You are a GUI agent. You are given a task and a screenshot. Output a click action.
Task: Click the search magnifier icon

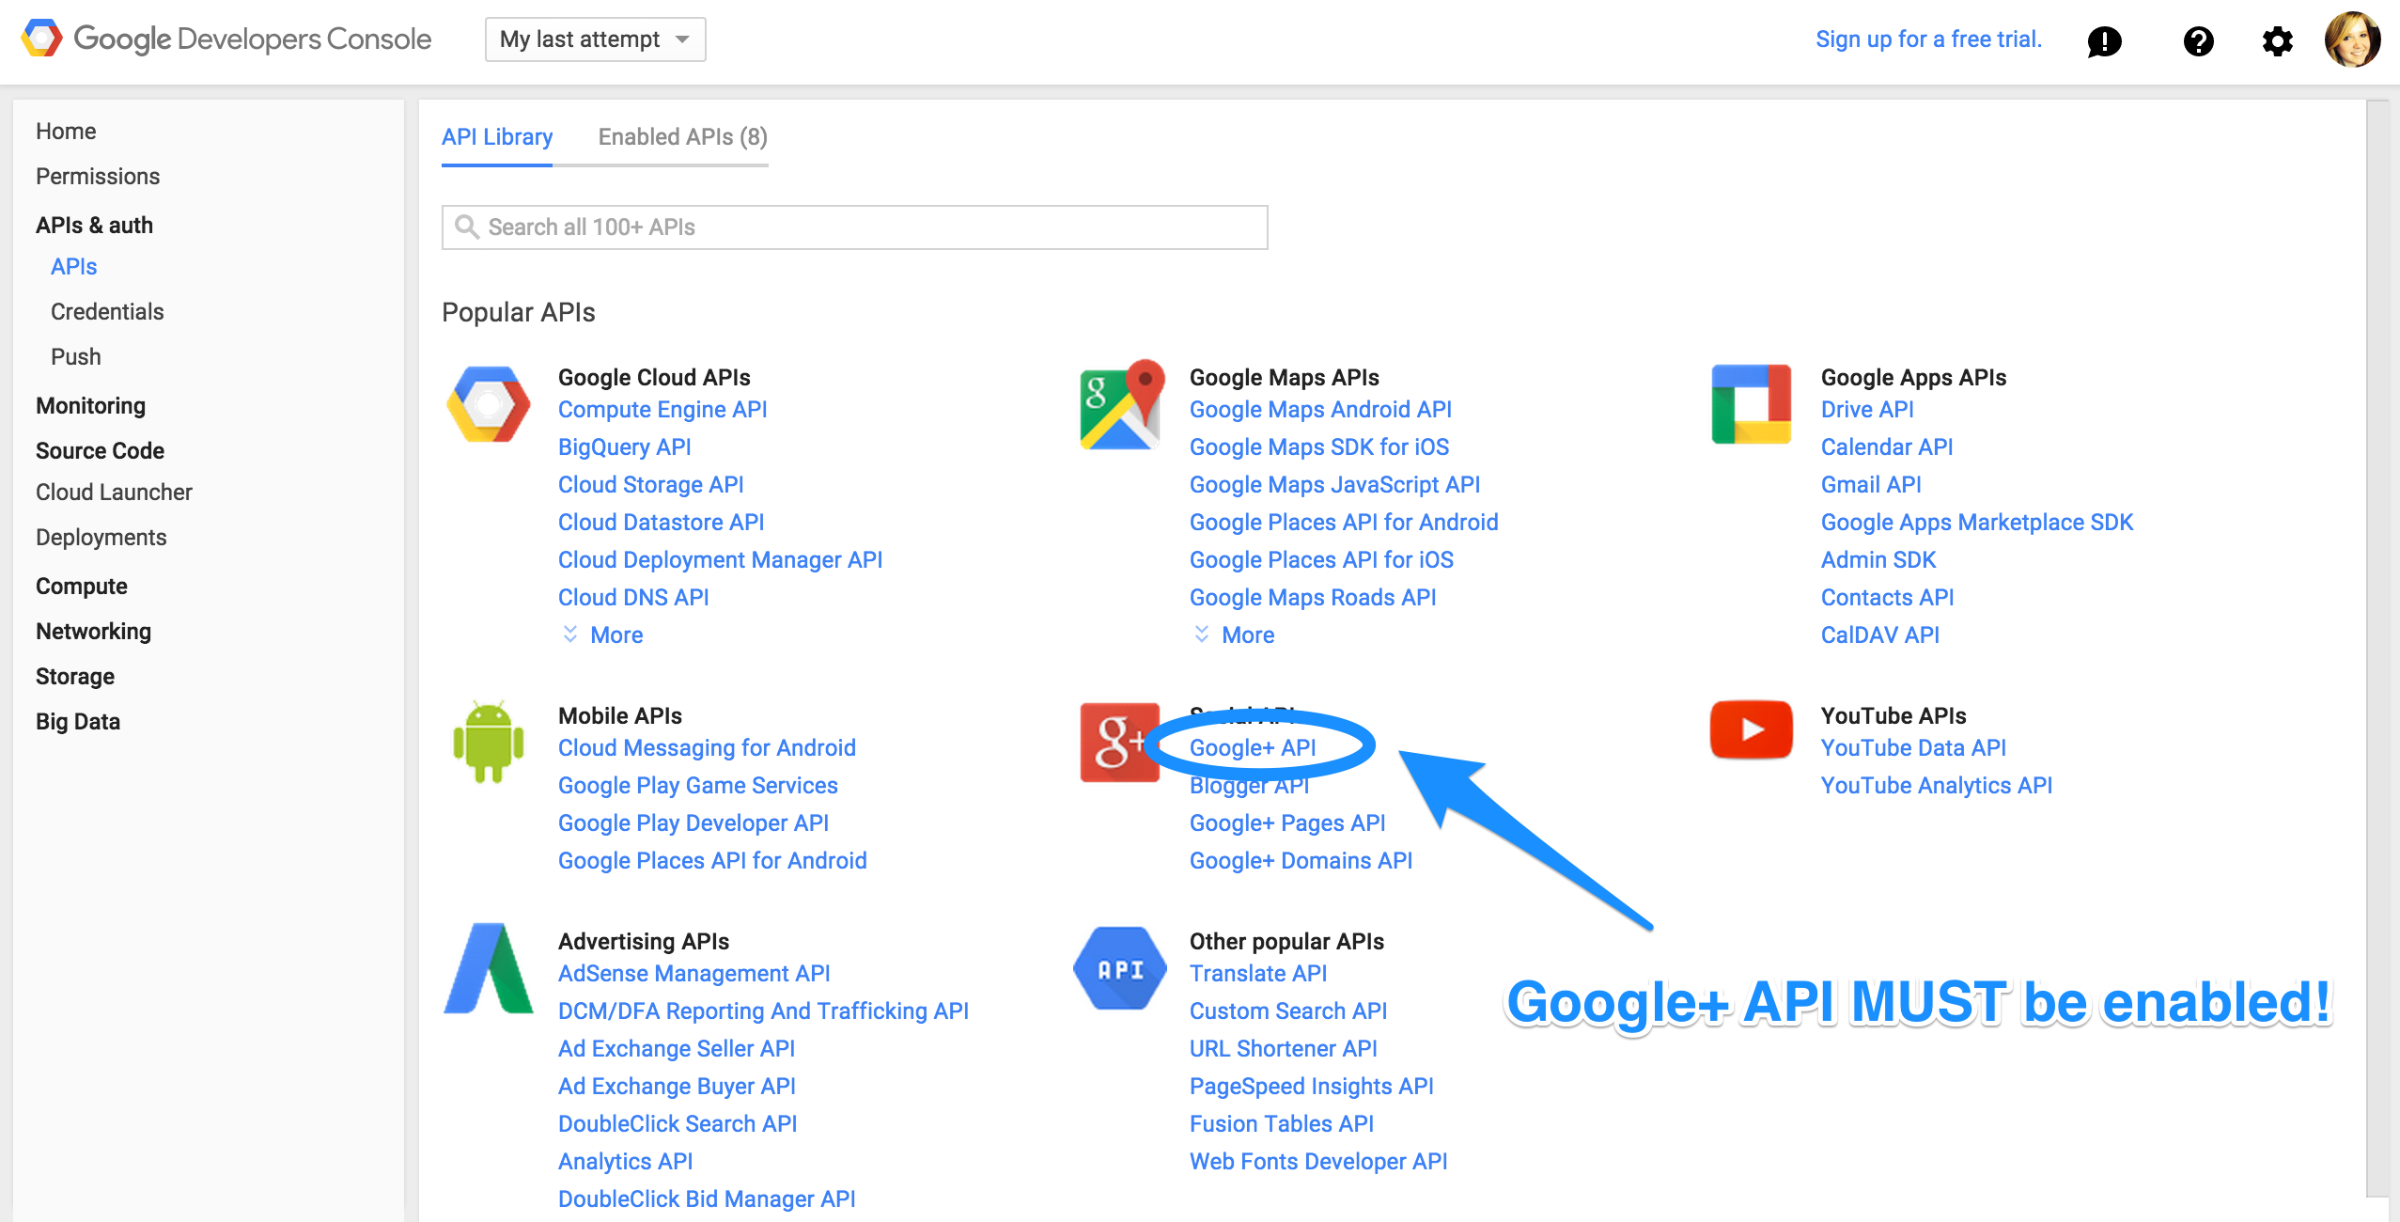466,227
